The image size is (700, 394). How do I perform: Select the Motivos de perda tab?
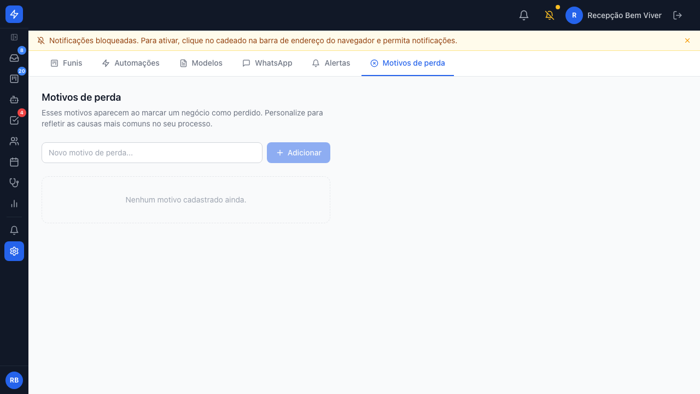click(407, 63)
